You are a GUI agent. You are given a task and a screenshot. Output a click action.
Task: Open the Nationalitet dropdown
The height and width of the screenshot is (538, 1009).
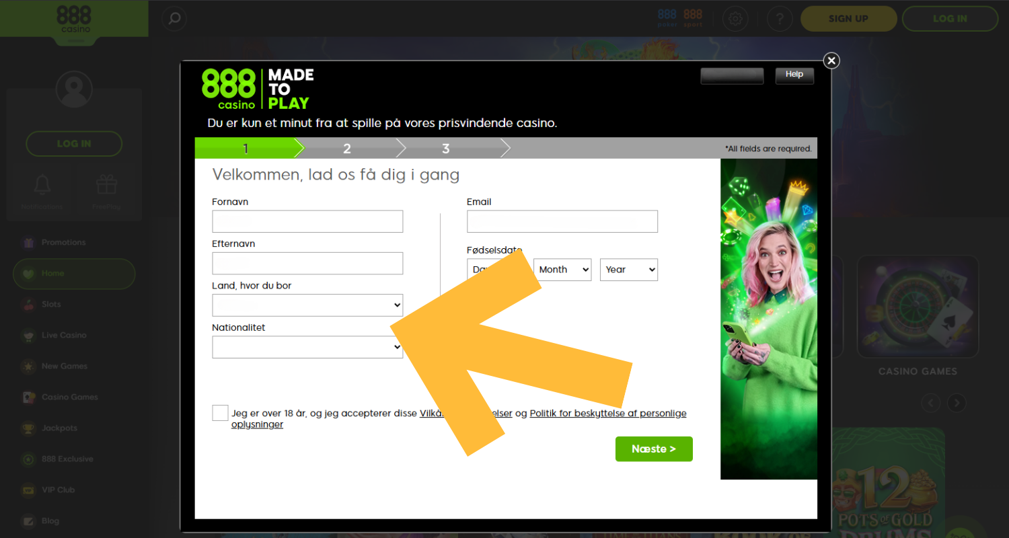pos(307,347)
